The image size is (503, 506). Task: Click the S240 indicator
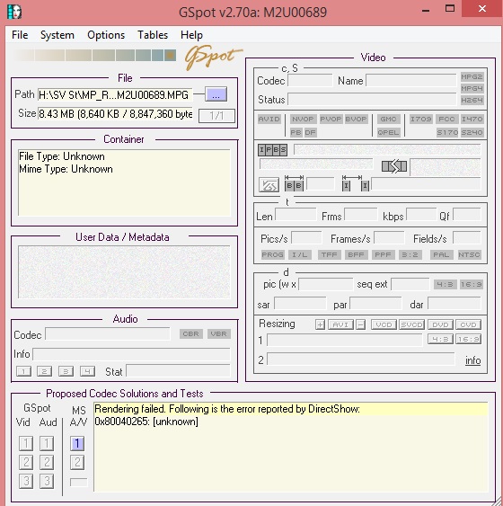point(472,132)
